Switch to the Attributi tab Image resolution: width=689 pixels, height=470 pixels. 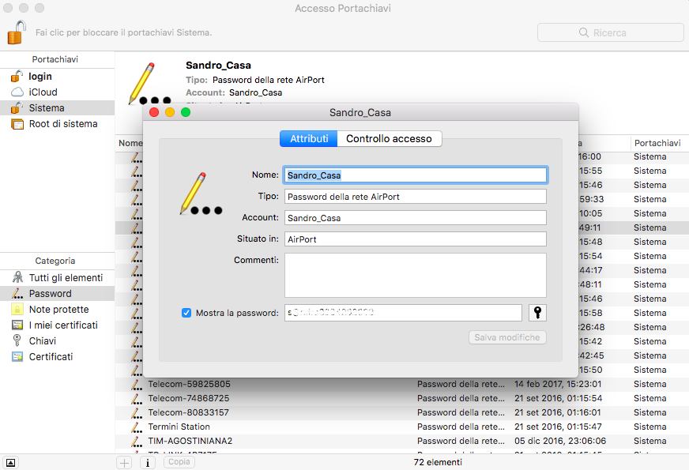[309, 139]
